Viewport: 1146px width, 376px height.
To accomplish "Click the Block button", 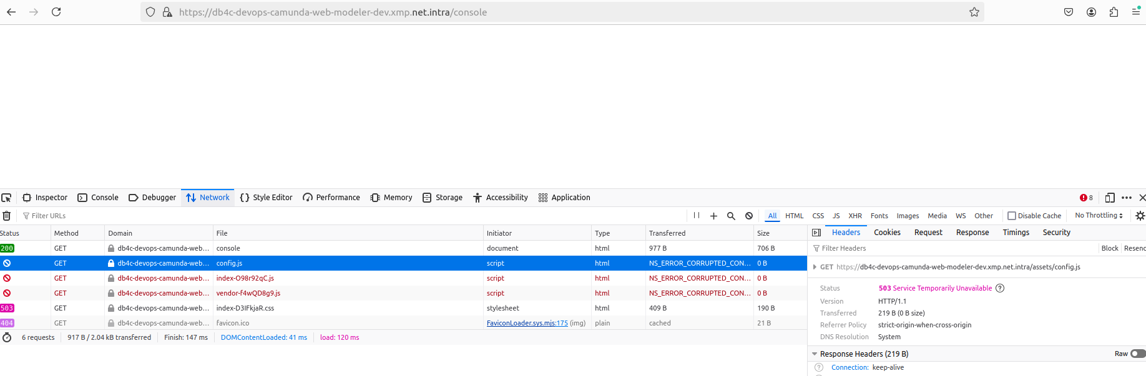I will [x=1110, y=248].
